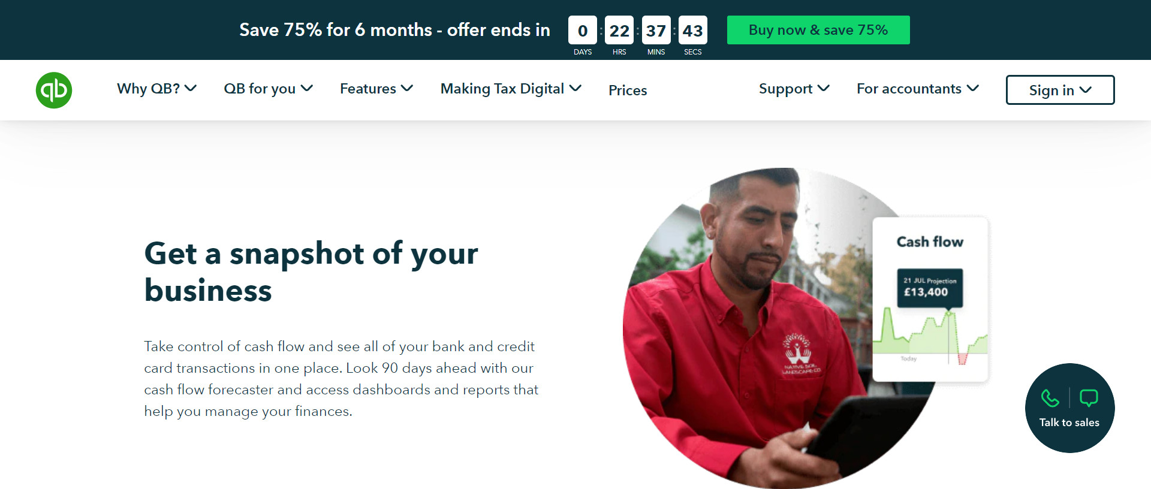Click the Cash flow chart card
Image resolution: width=1151 pixels, height=489 pixels.
click(x=930, y=299)
